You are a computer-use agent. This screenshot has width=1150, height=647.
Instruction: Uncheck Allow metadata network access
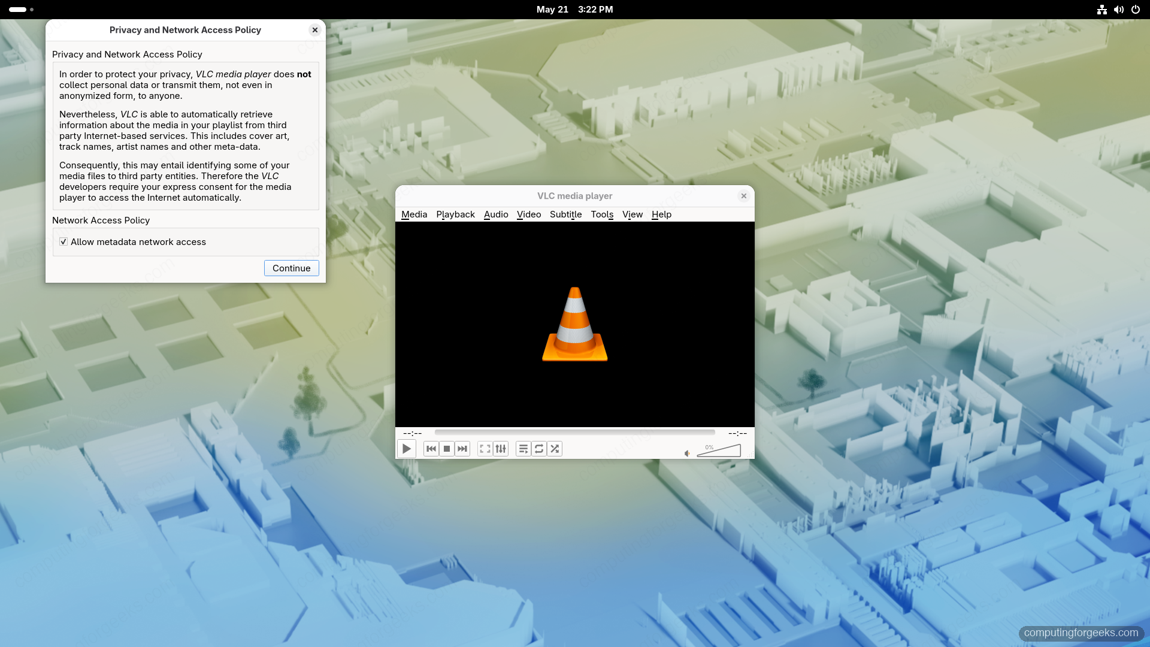(63, 242)
